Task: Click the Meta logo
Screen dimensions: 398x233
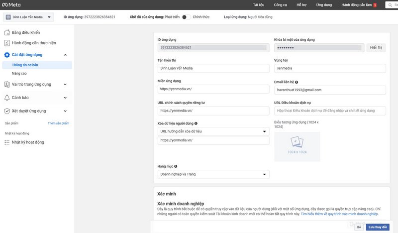Action: pos(11,4)
